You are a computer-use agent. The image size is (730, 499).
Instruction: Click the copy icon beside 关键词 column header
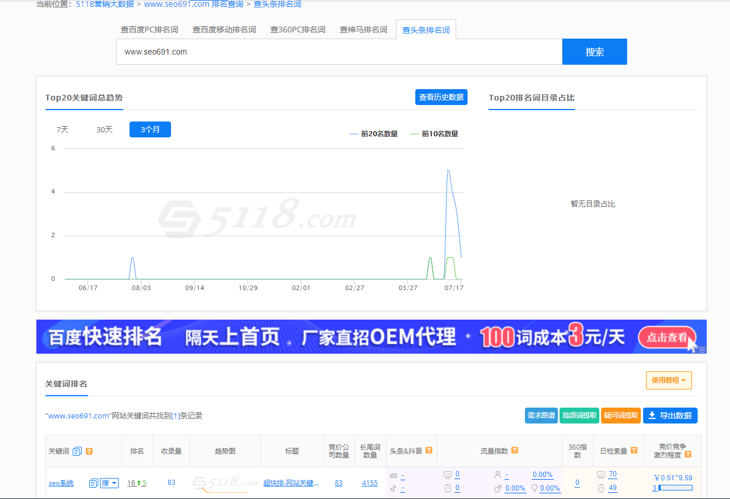pyautogui.click(x=78, y=451)
